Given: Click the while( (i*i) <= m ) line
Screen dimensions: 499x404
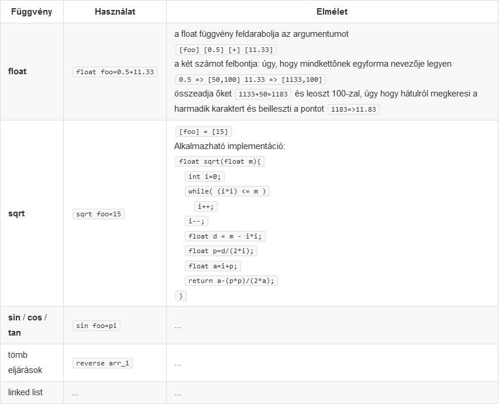Looking at the screenshot, I should pyautogui.click(x=227, y=192).
